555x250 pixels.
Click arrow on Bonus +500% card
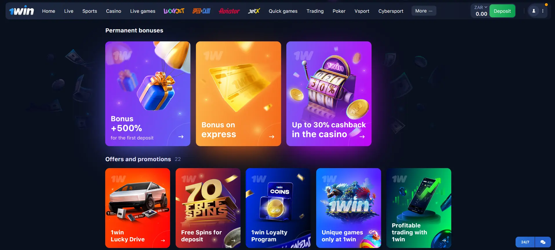181,137
